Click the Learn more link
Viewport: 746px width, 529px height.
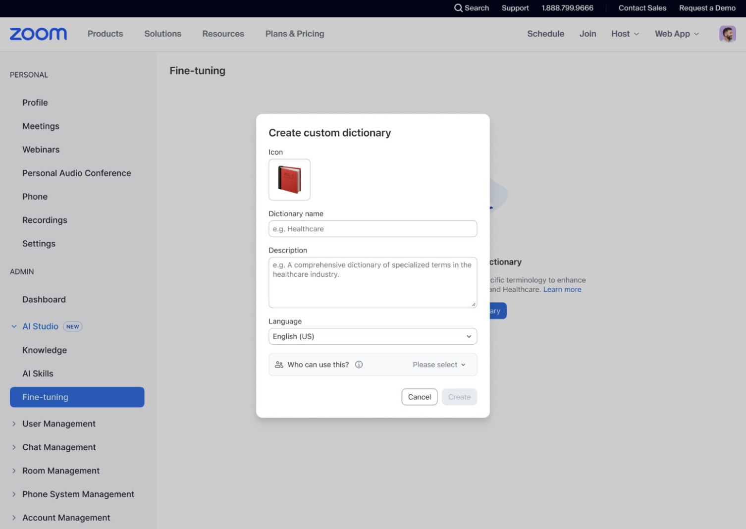pyautogui.click(x=562, y=289)
